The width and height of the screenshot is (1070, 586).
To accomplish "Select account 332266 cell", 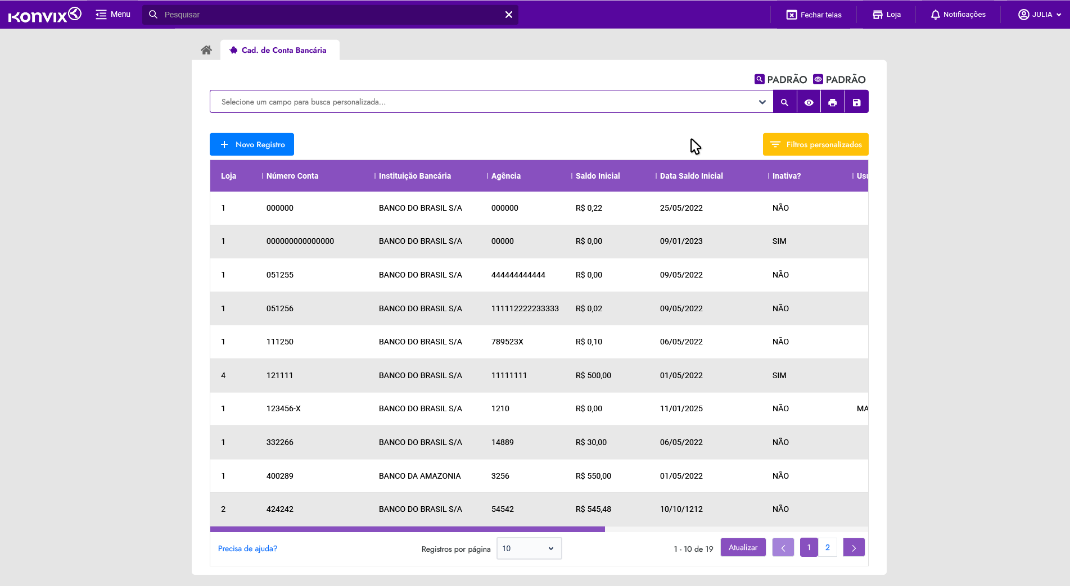I will click(280, 442).
